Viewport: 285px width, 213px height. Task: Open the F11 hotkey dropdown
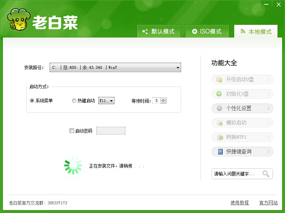(106, 101)
